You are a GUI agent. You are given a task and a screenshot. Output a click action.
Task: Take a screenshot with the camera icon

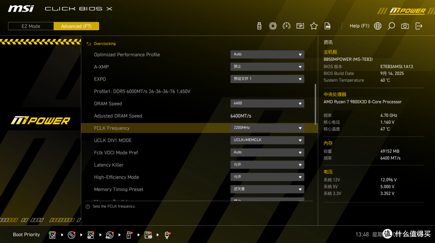(405, 26)
